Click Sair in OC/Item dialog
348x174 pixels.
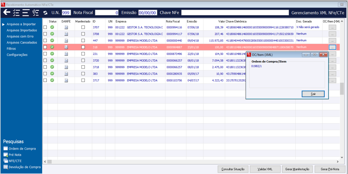click(x=313, y=94)
